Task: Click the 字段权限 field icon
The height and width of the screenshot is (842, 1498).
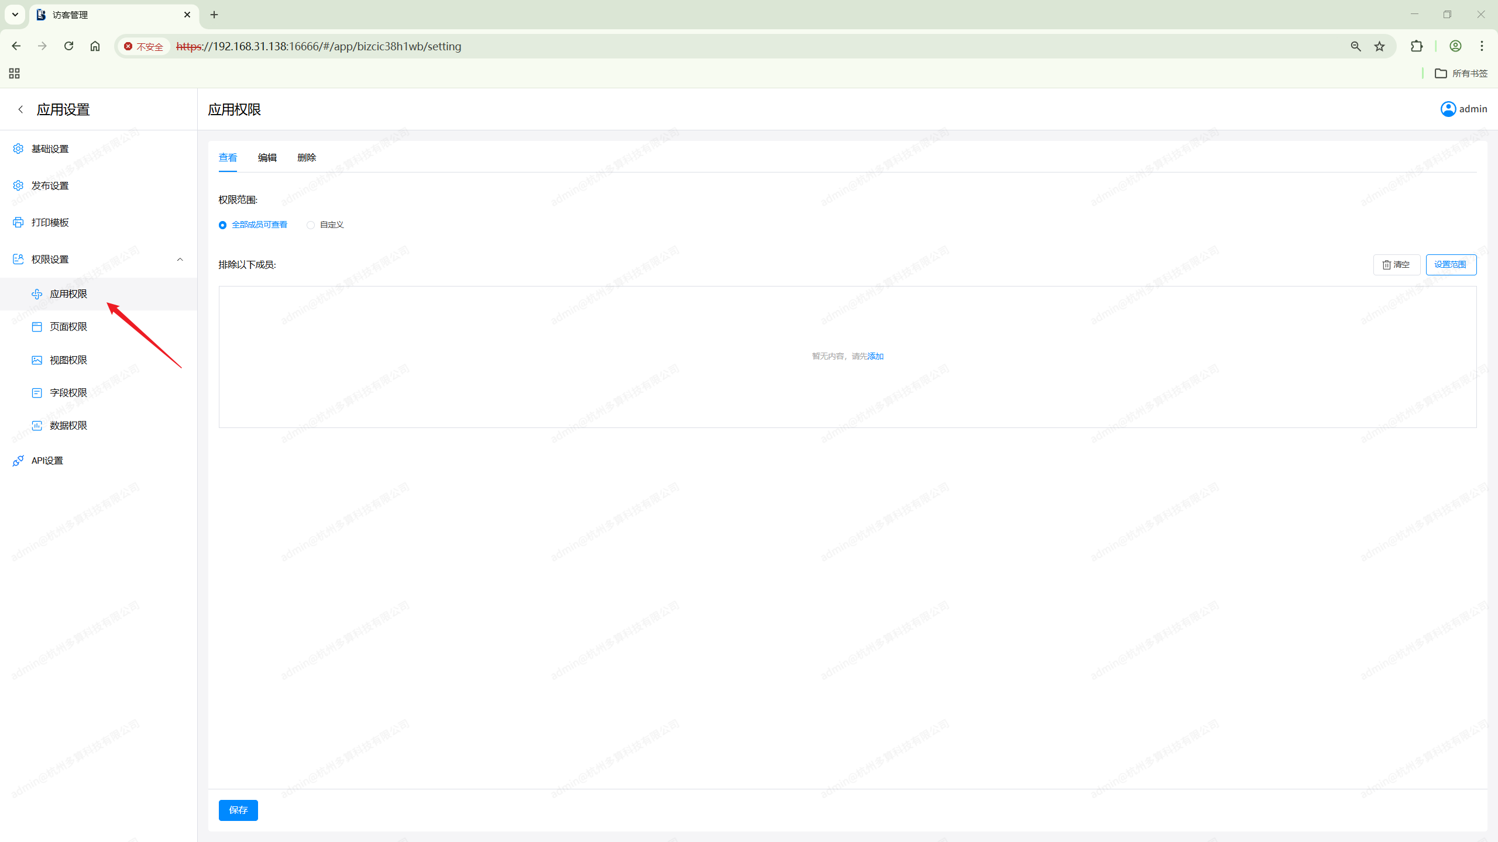Action: 37,393
